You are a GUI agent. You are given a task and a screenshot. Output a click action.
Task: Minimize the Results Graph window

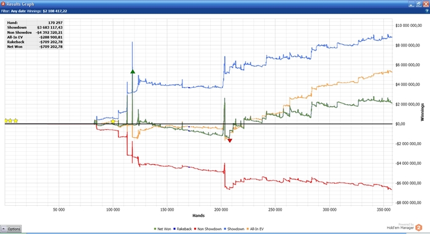[x=411, y=4]
